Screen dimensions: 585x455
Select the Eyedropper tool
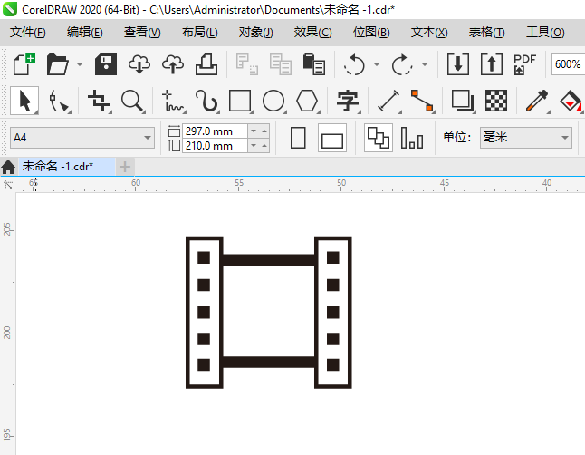click(537, 101)
